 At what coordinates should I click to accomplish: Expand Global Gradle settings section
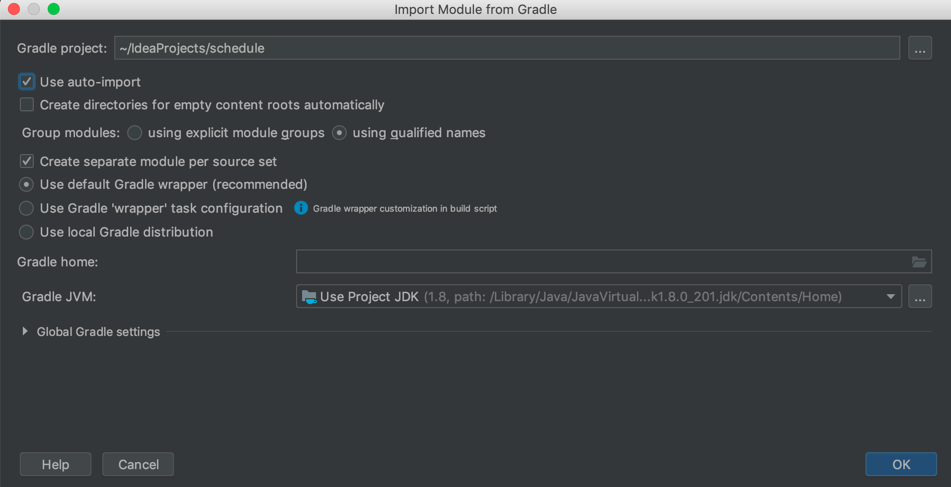25,331
